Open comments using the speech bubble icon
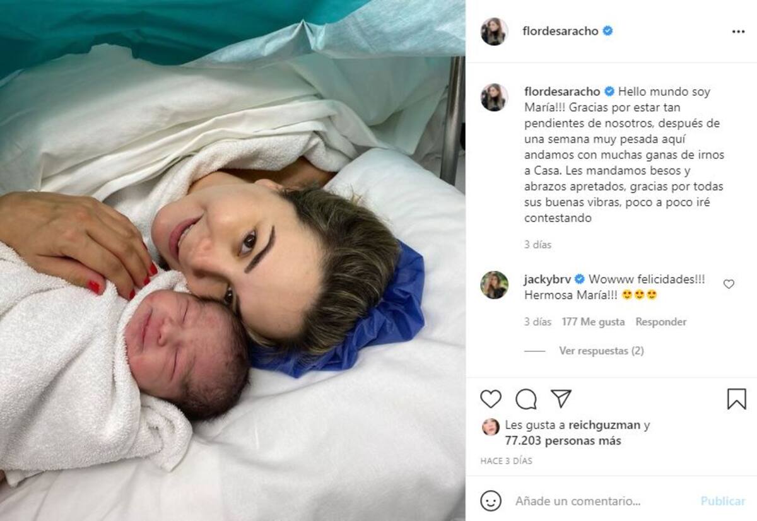 tap(526, 399)
